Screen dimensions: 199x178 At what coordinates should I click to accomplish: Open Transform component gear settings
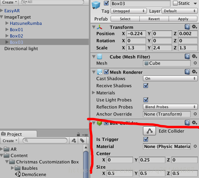194,27
